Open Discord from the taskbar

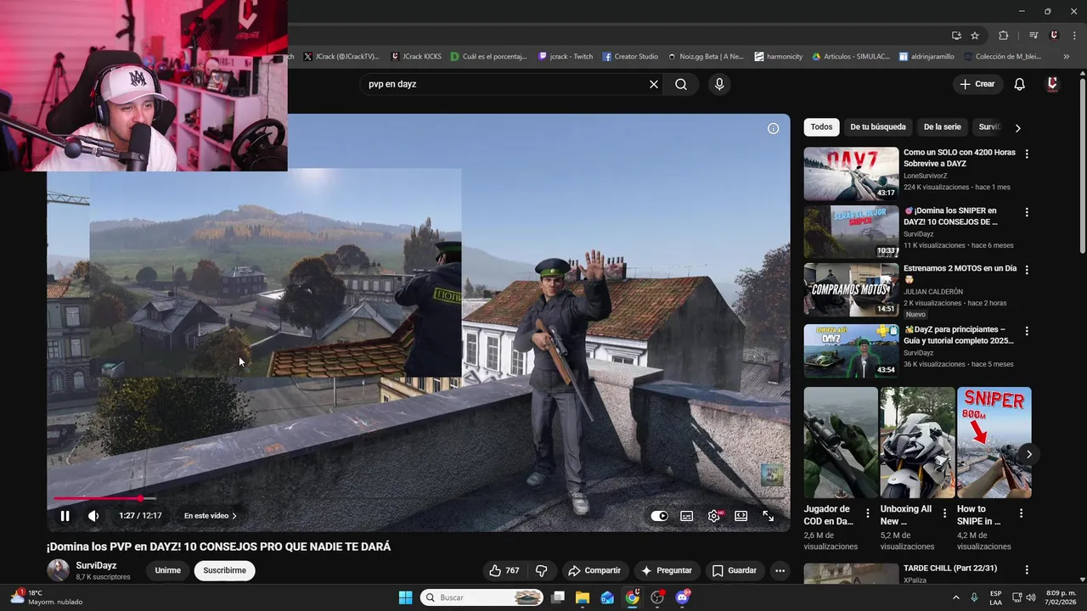pyautogui.click(x=682, y=597)
